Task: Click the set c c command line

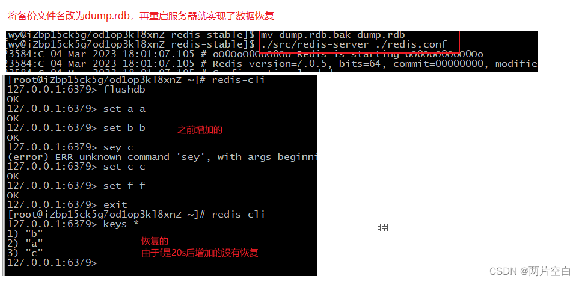Action: pos(76,167)
